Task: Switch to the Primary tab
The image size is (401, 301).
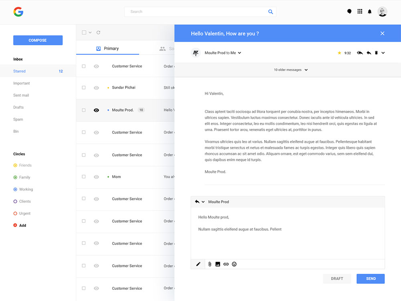Action: [107, 49]
